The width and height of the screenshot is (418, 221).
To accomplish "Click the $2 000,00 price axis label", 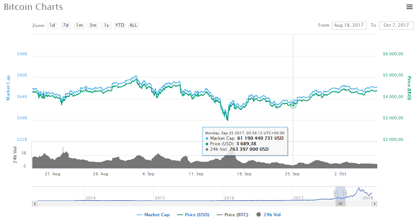I will pos(393,139).
